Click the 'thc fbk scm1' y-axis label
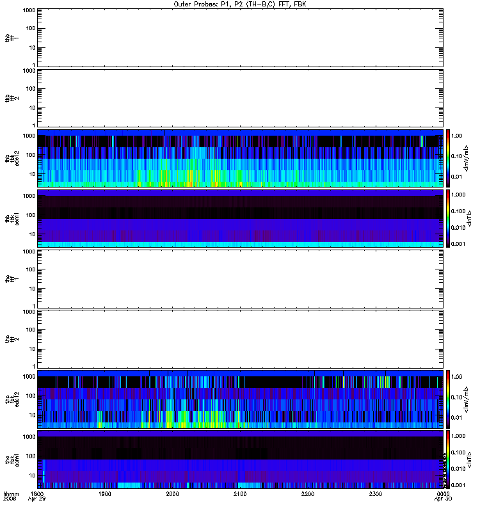The image size is (480, 512). coord(12,460)
